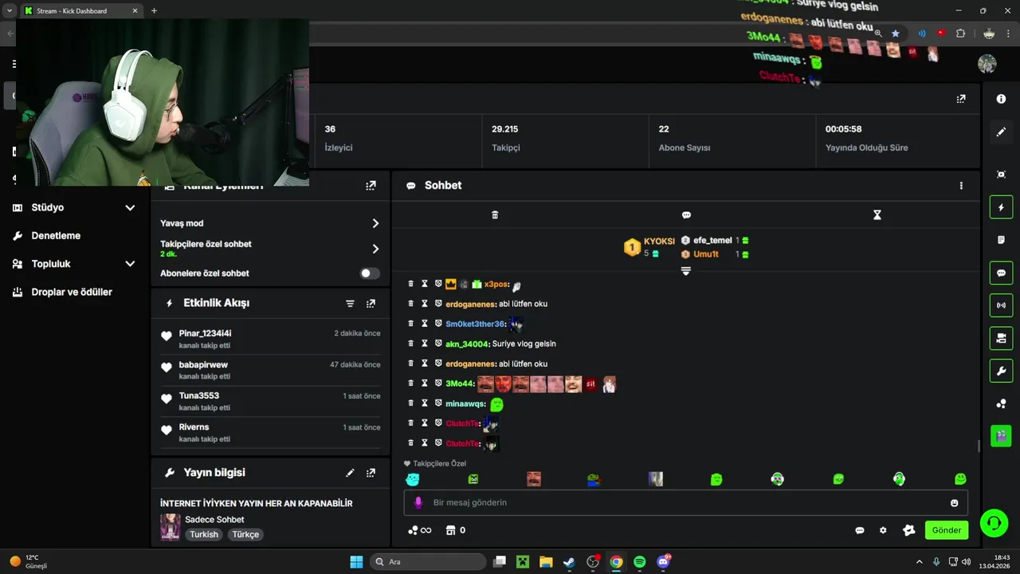Timeout minaawqs with hourglass icon
Viewport: 1020px width, 574px height.
click(425, 403)
